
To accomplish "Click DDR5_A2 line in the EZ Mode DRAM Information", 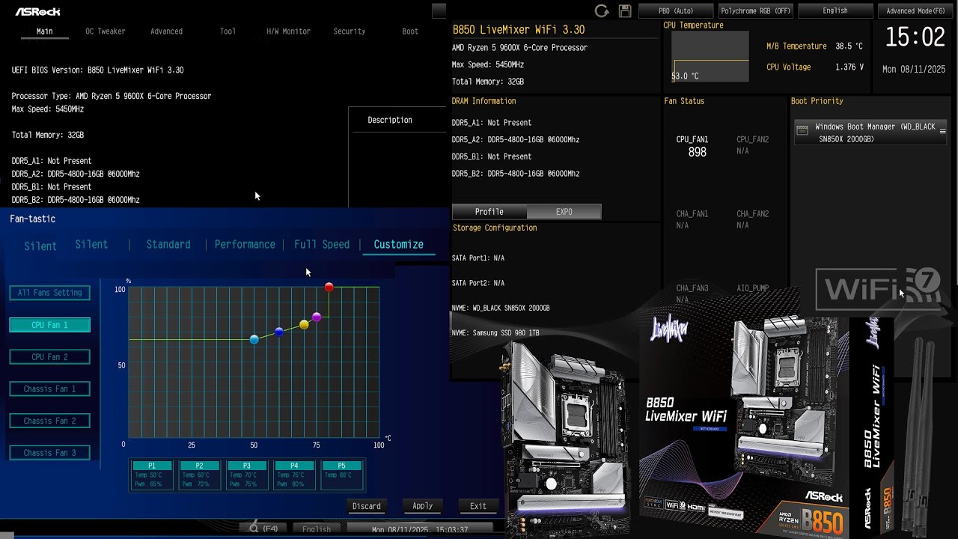I will (x=516, y=140).
